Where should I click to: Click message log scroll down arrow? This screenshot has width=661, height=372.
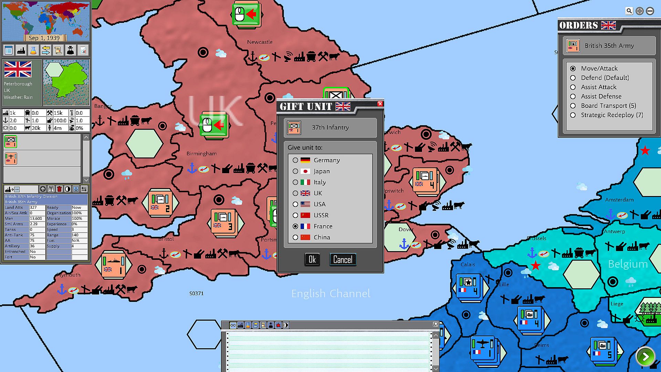(436, 369)
